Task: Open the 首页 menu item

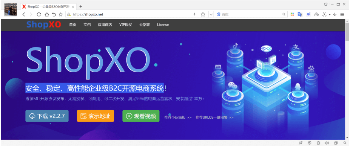Action: 72,25
